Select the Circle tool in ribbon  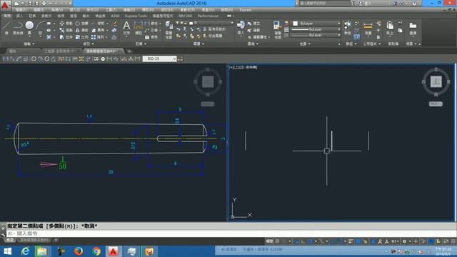point(29,28)
